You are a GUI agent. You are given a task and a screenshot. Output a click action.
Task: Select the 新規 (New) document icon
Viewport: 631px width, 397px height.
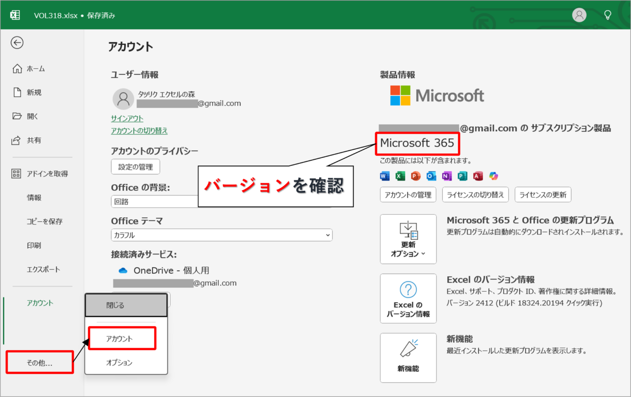17,93
